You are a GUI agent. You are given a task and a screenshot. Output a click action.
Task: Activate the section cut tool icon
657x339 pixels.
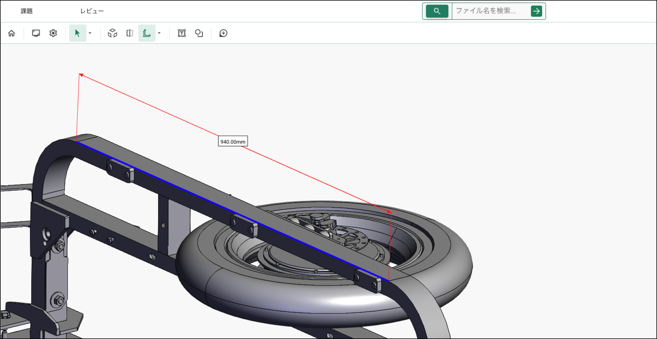point(130,33)
